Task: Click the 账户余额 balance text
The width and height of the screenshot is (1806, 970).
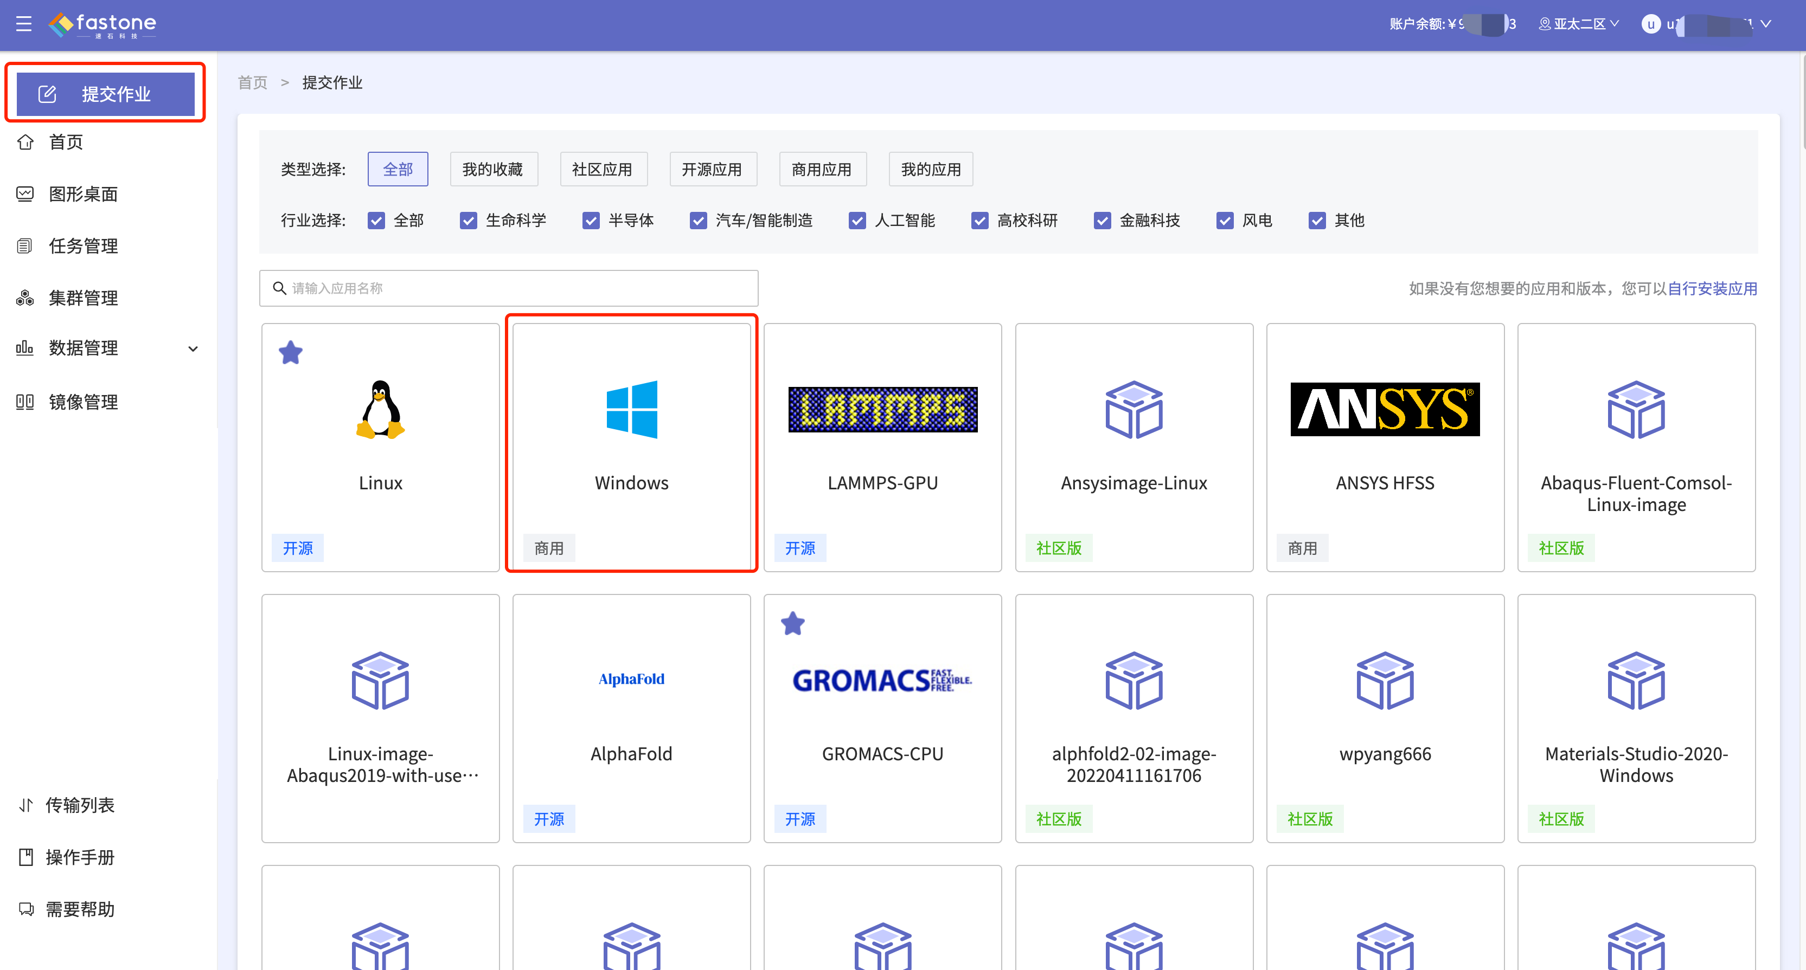Action: tap(1452, 24)
